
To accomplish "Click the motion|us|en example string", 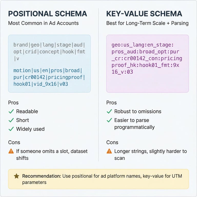I will 49,77.
